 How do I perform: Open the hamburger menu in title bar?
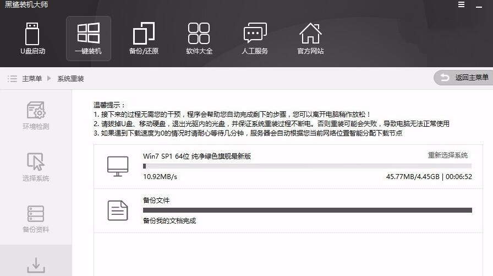pyautogui.click(x=461, y=4)
